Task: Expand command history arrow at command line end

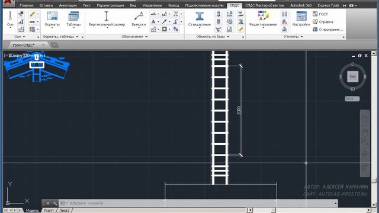Action: click(x=336, y=204)
